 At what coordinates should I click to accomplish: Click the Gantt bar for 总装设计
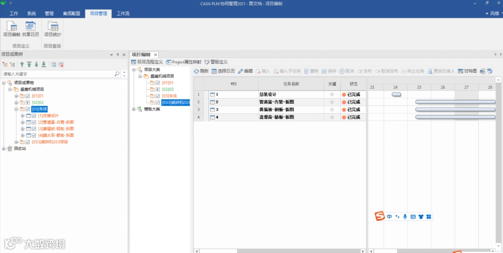pyautogui.click(x=396, y=95)
